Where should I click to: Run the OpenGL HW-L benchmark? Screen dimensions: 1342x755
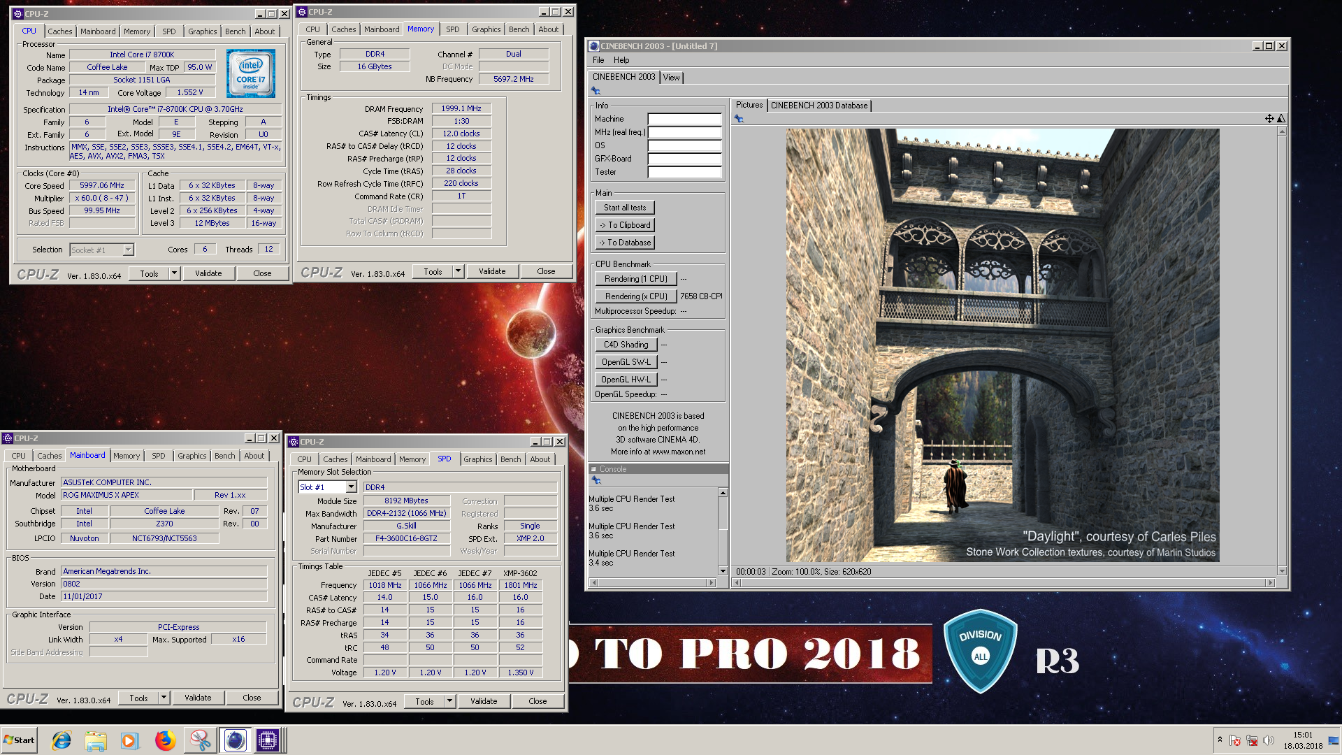click(x=626, y=380)
